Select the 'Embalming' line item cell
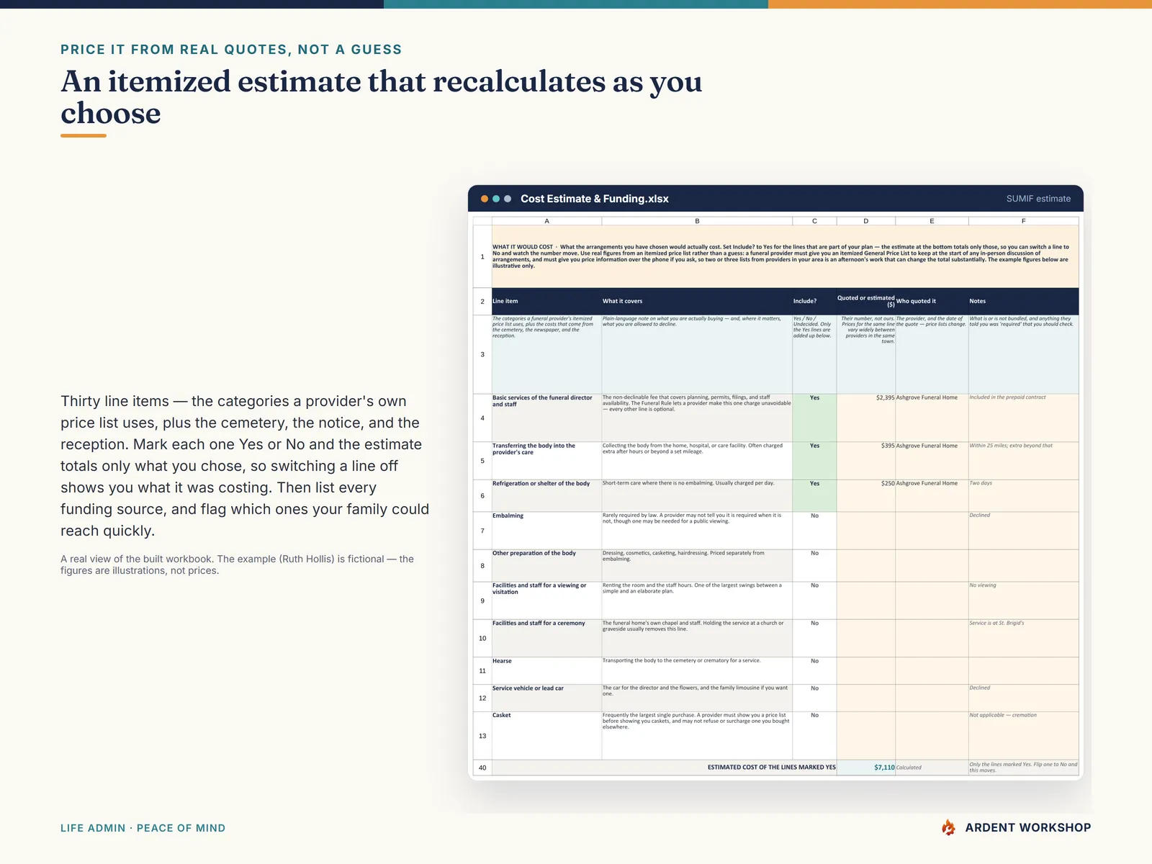This screenshot has height=864, width=1152. [x=546, y=531]
